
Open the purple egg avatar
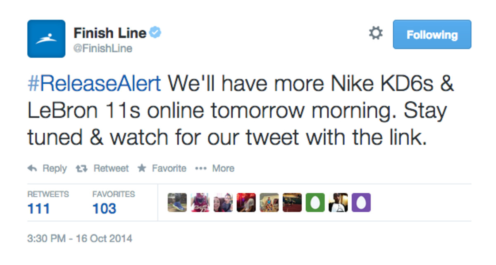coord(361,203)
